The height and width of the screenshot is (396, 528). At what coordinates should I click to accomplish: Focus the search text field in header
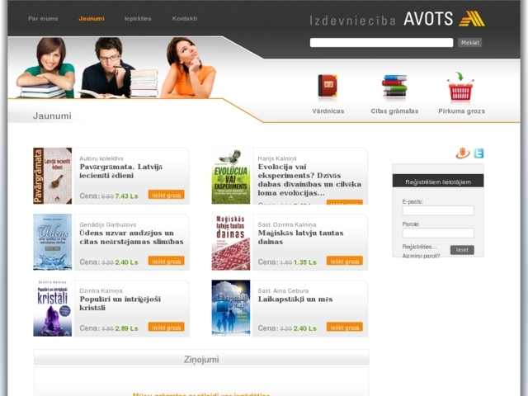coord(381,42)
